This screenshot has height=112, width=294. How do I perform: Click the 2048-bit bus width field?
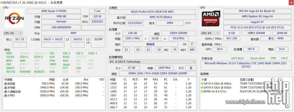point(281,33)
